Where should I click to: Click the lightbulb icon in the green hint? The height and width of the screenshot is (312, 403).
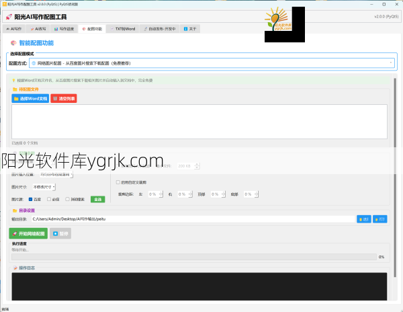tap(13, 80)
